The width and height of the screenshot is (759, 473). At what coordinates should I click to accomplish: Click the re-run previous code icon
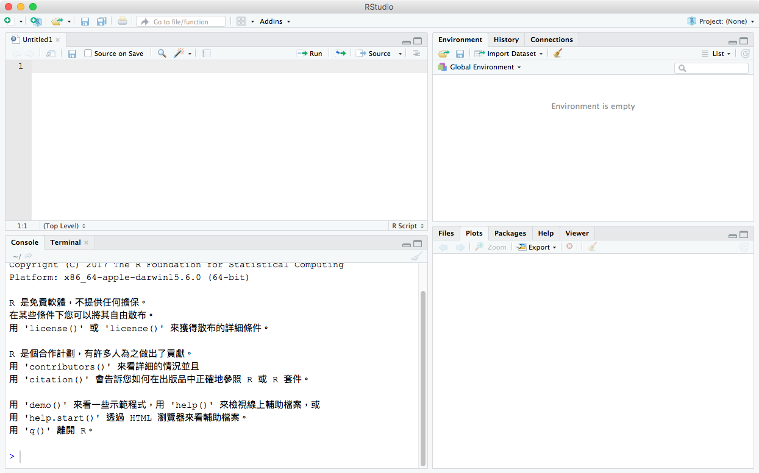tap(341, 54)
